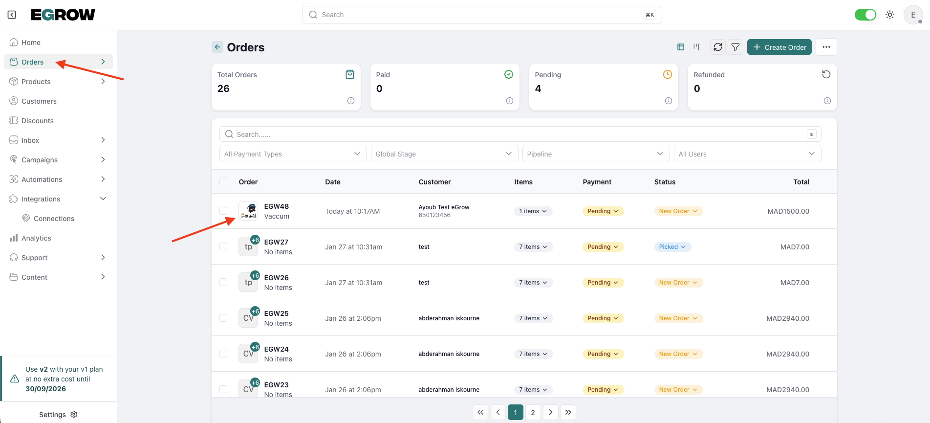Viewport: 930px width, 423px height.
Task: Toggle the light/dark theme sun icon
Action: (890, 15)
